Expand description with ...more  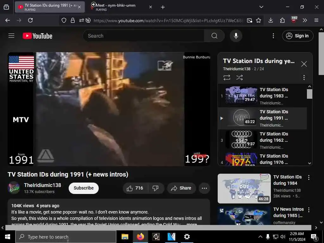[x=192, y=224]
